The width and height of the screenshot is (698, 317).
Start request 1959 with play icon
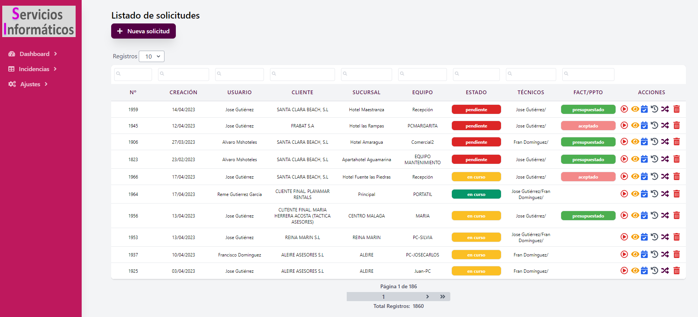point(624,109)
